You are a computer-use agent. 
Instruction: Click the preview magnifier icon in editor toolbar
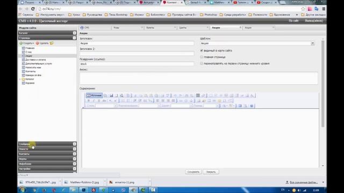(121, 95)
